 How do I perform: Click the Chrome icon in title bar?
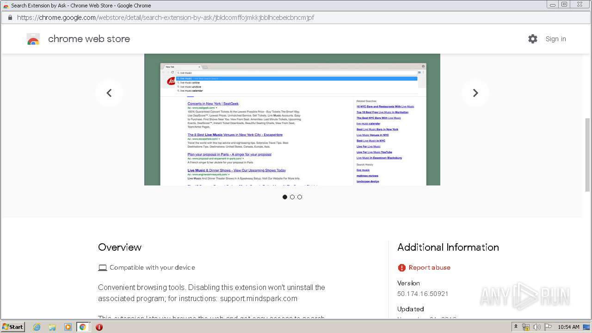[x=6, y=6]
